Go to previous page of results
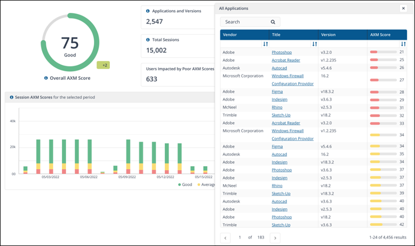The height and width of the screenshot is (246, 415). coord(225,237)
